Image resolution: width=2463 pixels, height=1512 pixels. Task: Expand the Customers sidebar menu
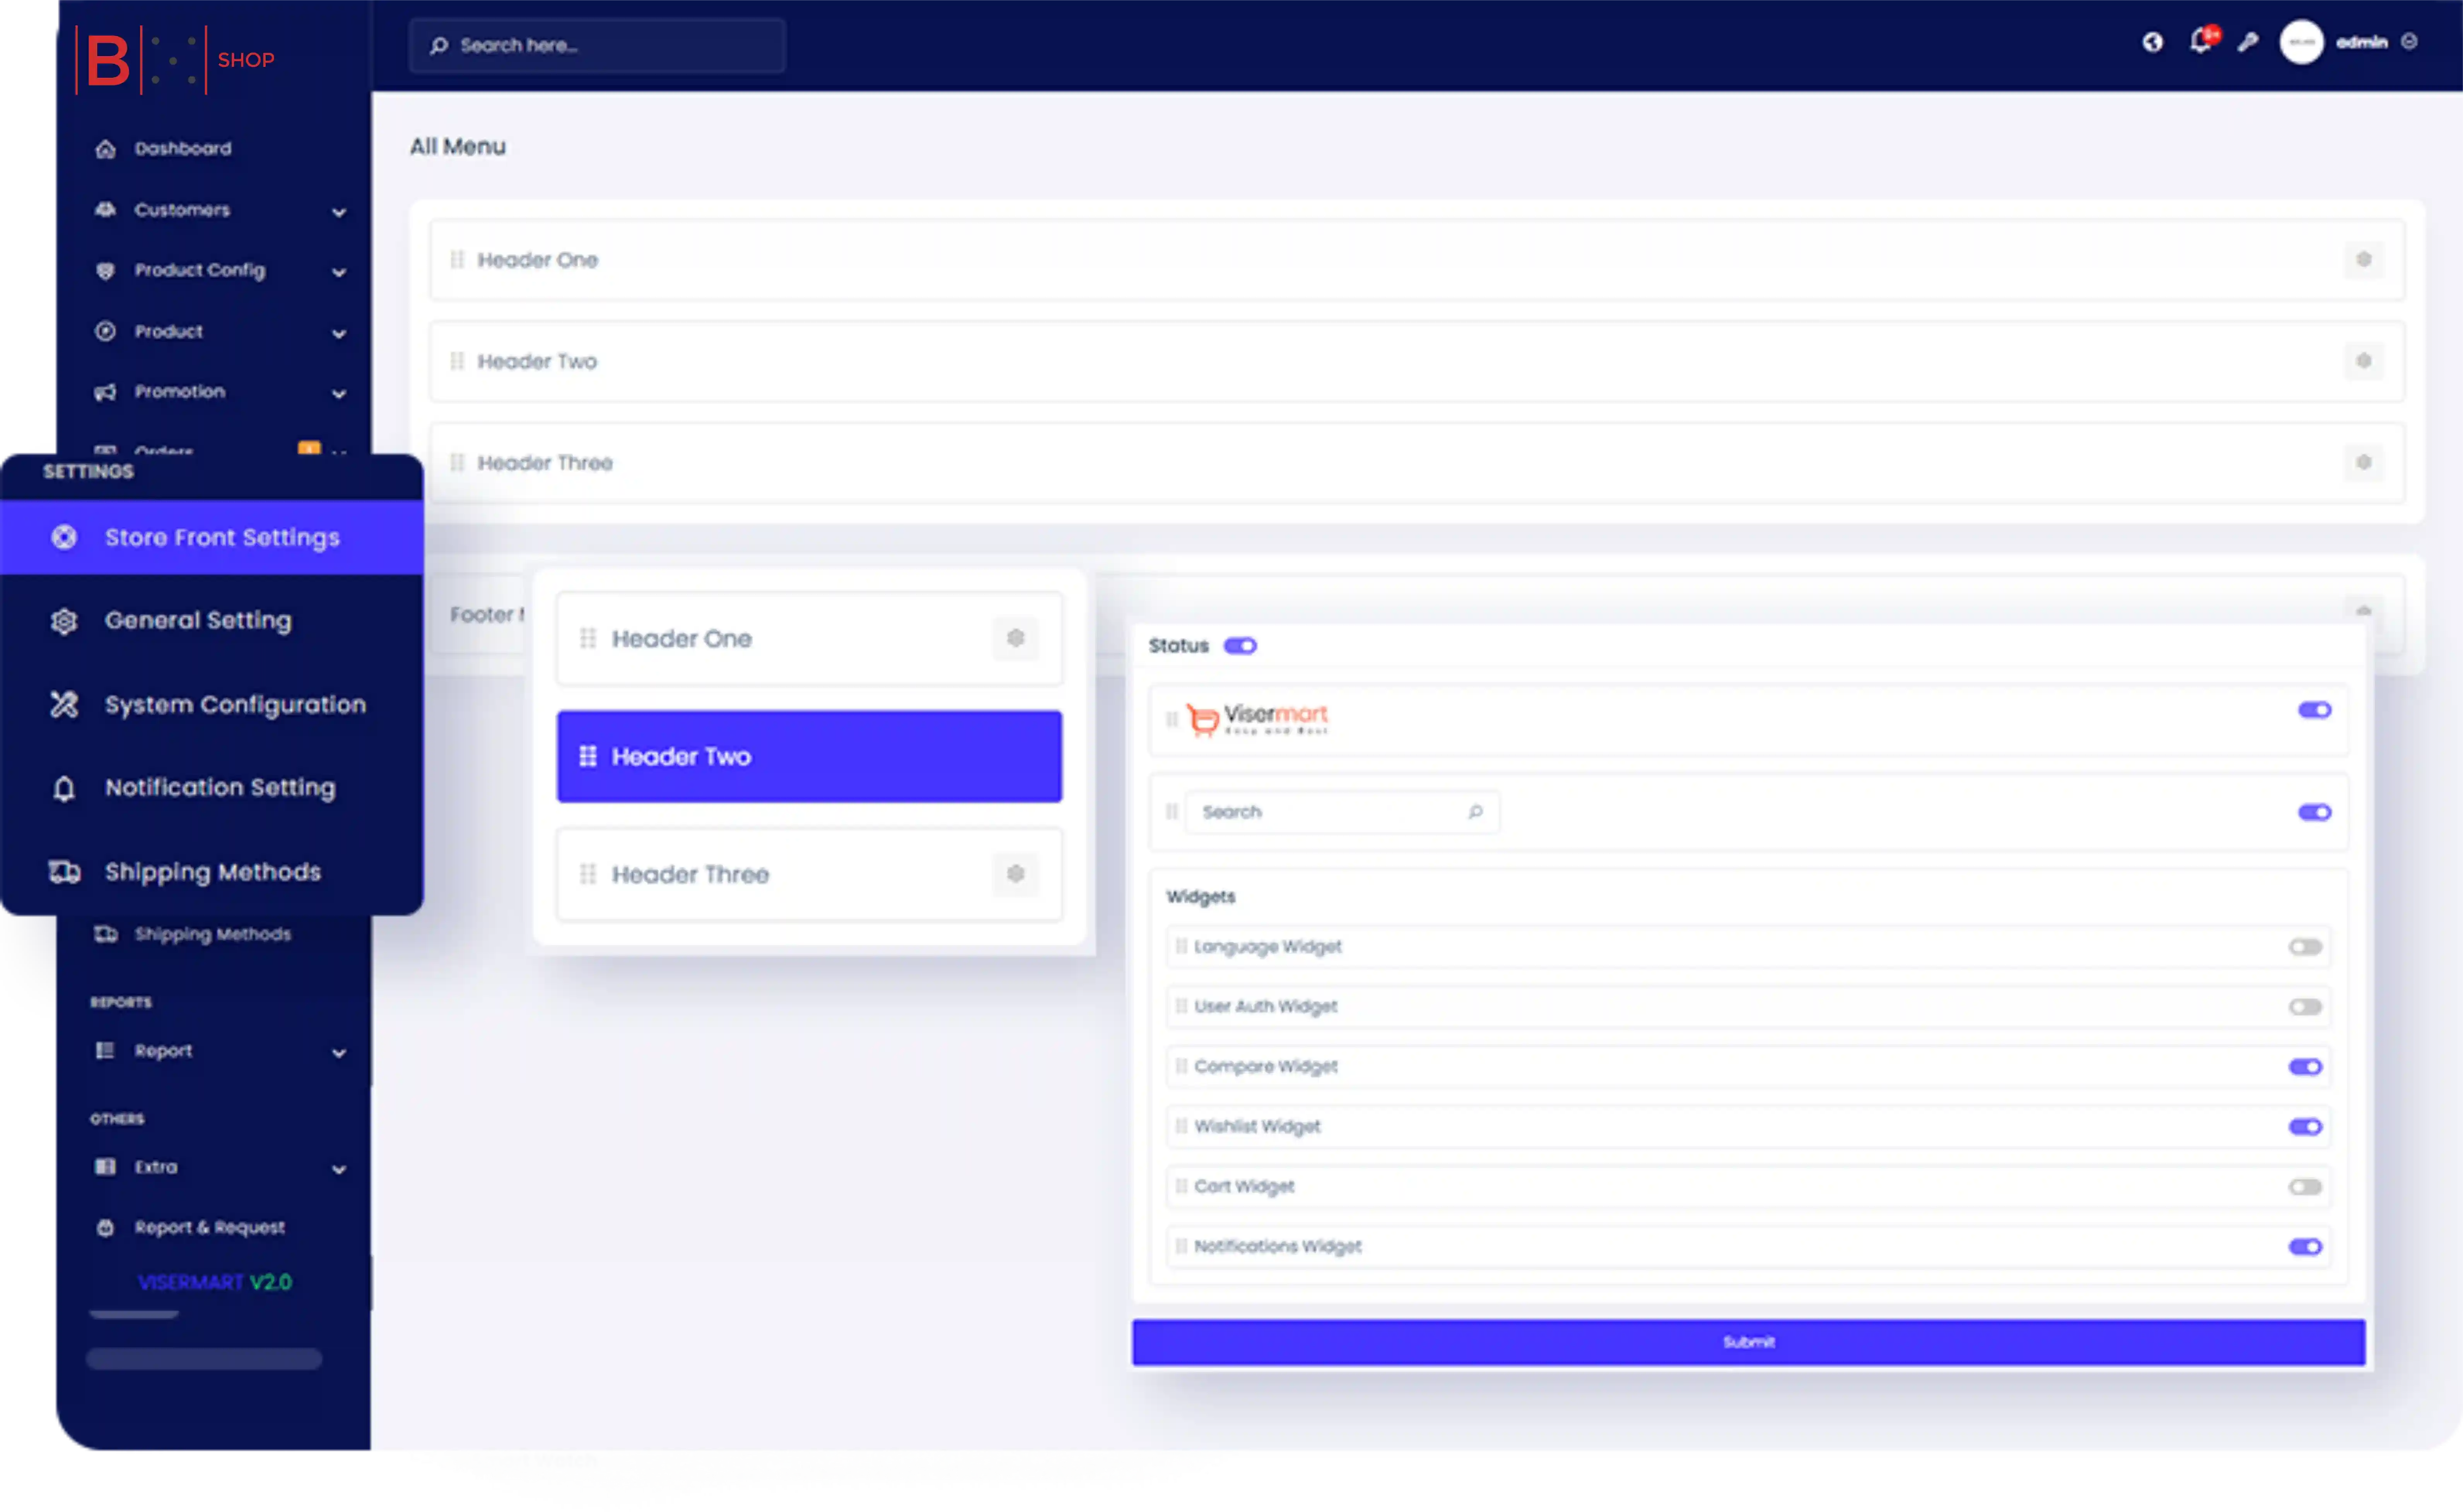[339, 212]
